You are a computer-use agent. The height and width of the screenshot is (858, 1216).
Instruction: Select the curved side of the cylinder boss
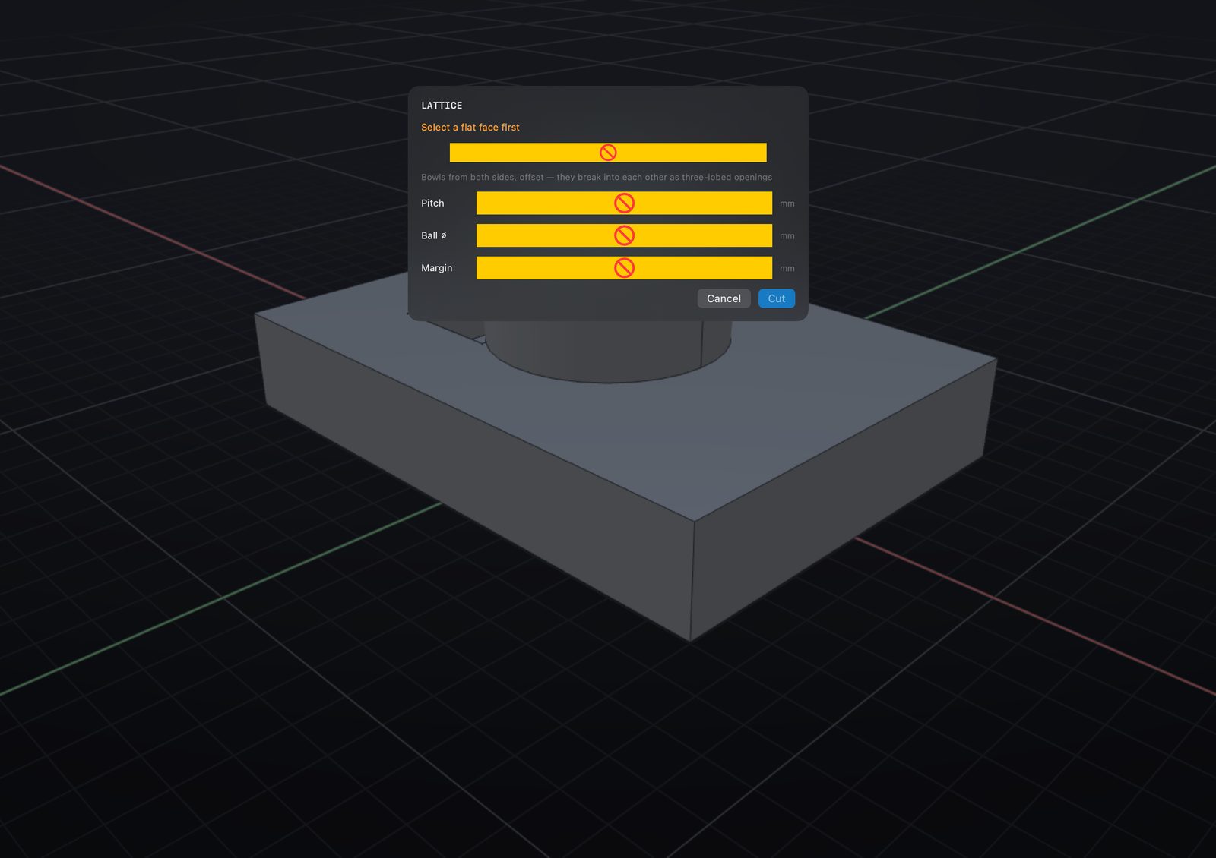(x=608, y=351)
